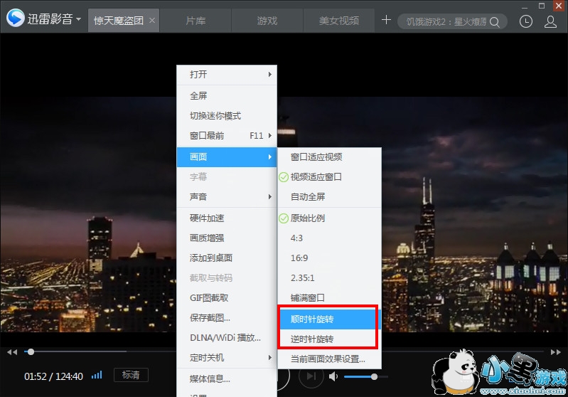The width and height of the screenshot is (568, 397).
Task: Open 媒体信息... menu item
Action: tap(227, 379)
